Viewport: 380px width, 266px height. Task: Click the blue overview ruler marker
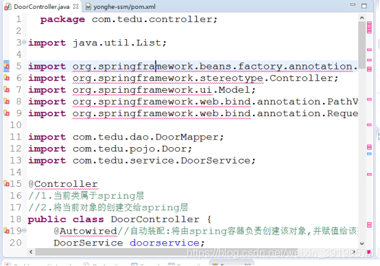369,154
